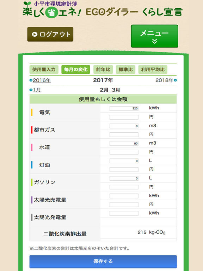Switch to the 使用量入力 tab
Image resolution: width=203 pixels, height=271 pixels.
[44, 70]
